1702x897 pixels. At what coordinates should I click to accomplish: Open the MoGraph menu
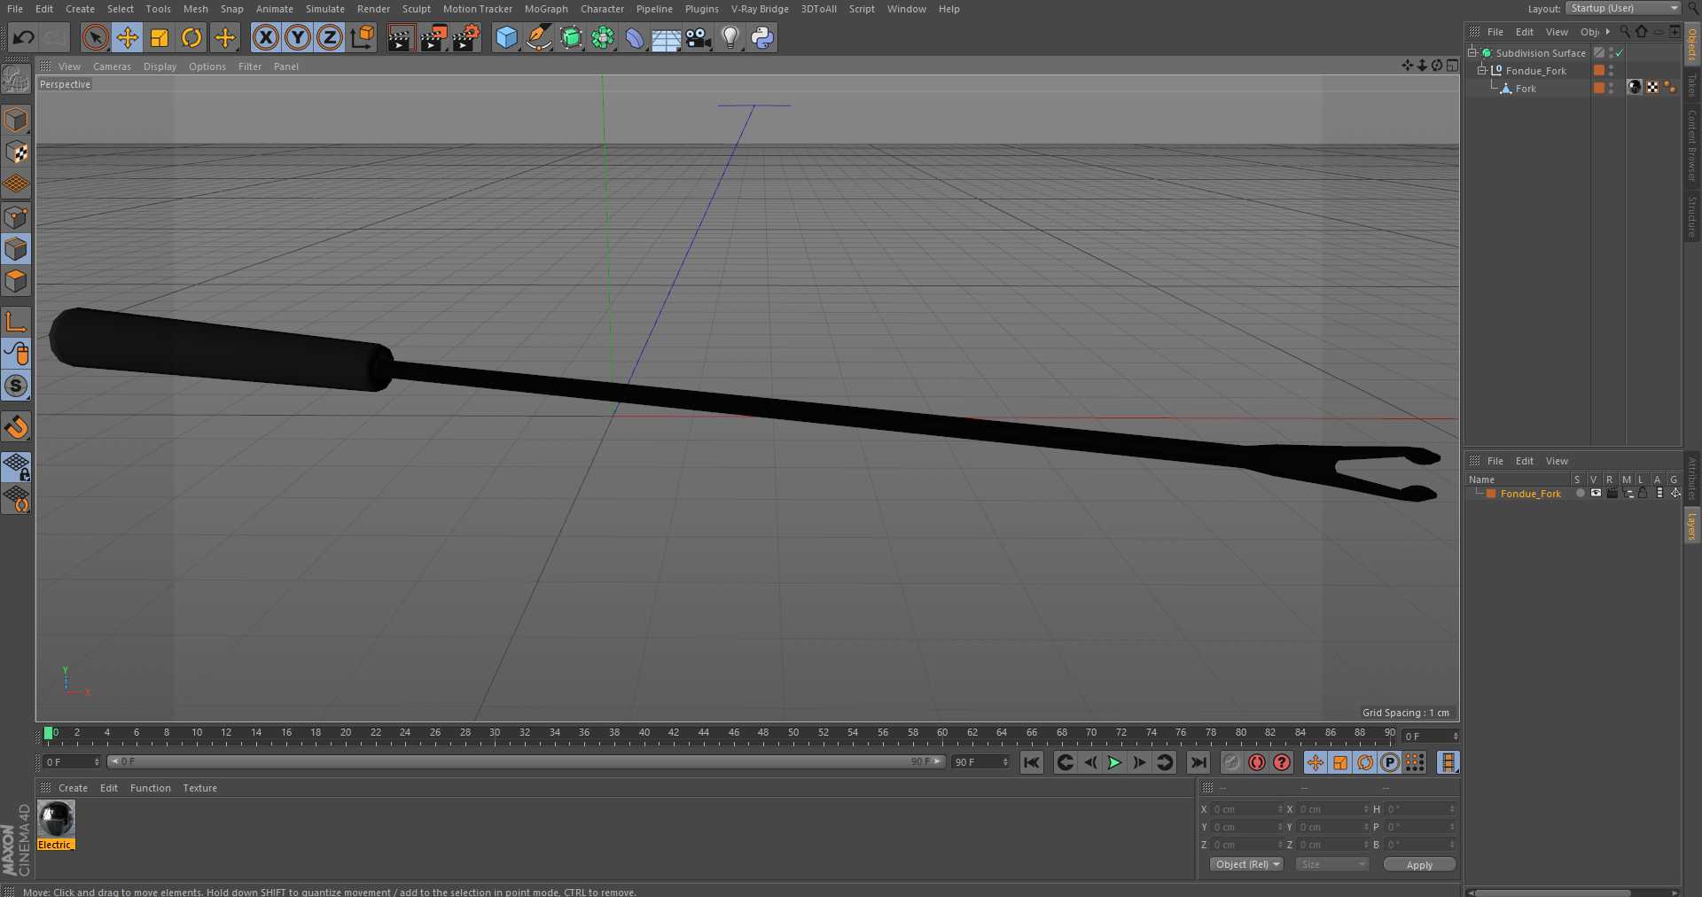click(546, 9)
